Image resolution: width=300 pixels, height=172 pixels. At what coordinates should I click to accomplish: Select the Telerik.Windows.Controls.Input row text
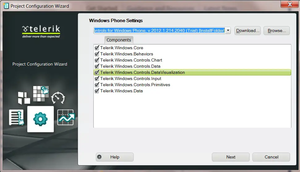(131, 78)
